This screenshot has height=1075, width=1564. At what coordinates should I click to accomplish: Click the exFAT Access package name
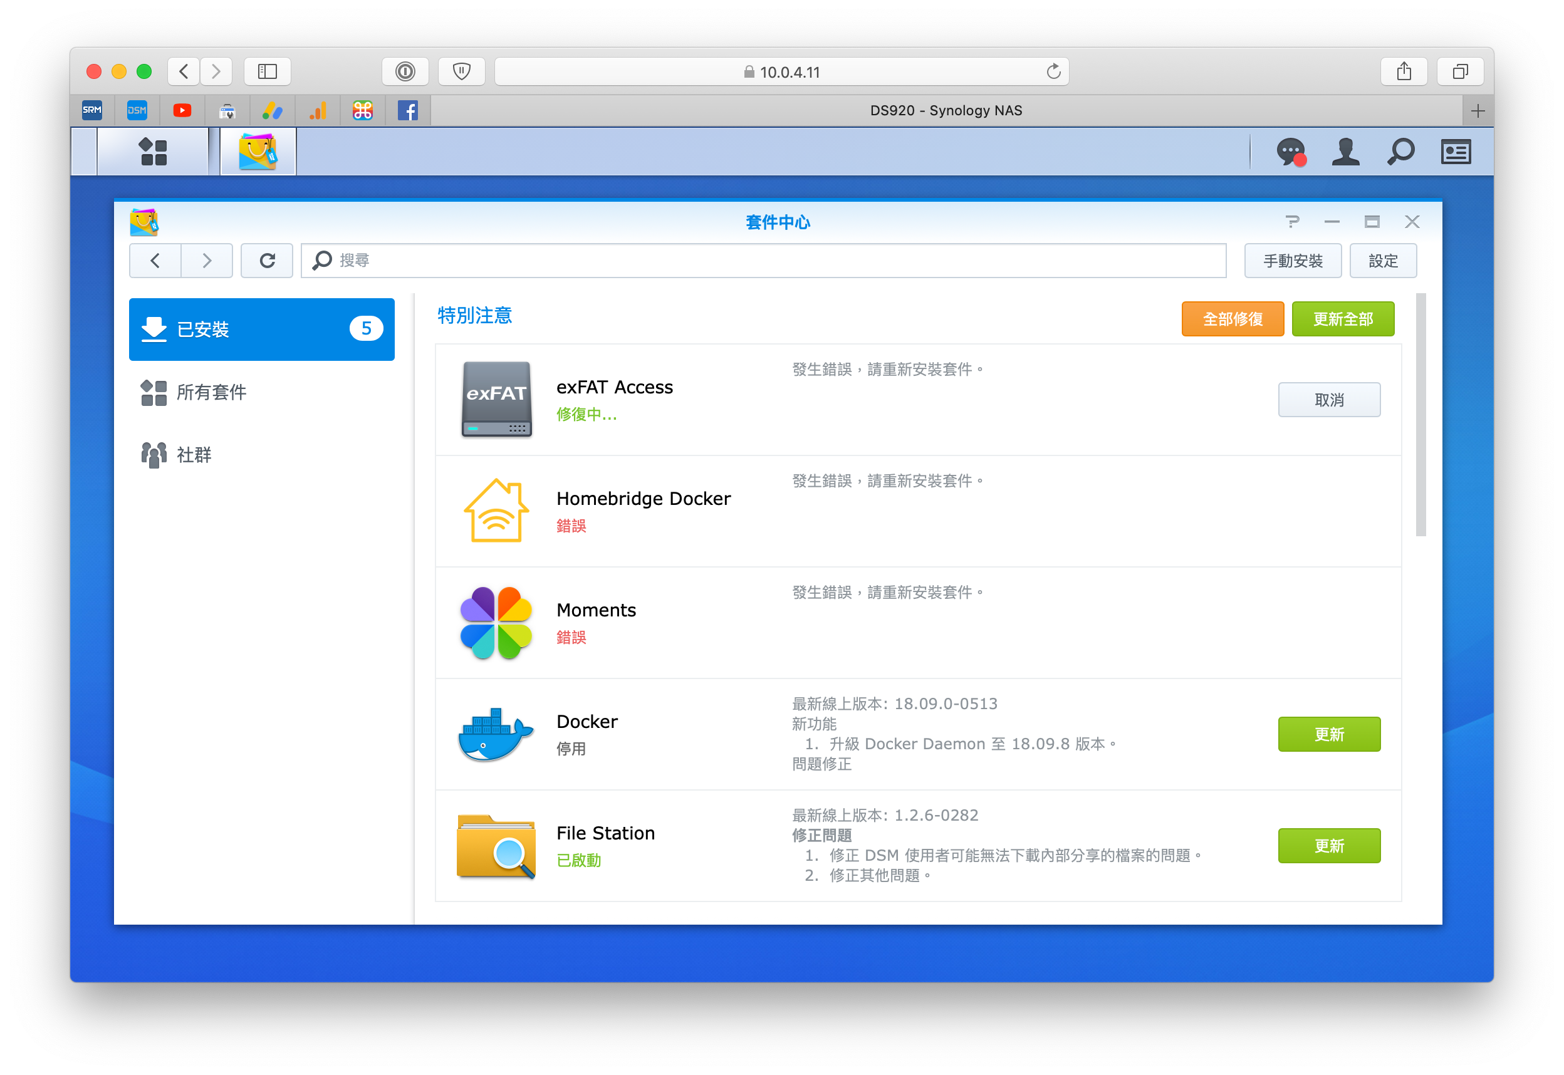coord(614,387)
